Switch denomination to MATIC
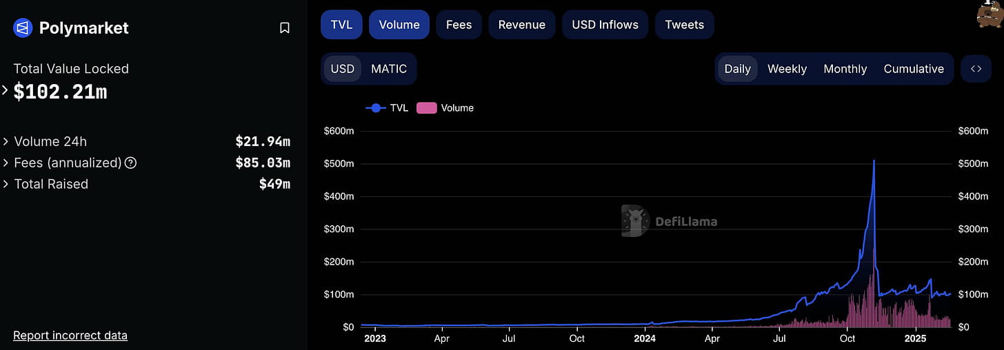This screenshot has width=1004, height=350. pos(389,69)
